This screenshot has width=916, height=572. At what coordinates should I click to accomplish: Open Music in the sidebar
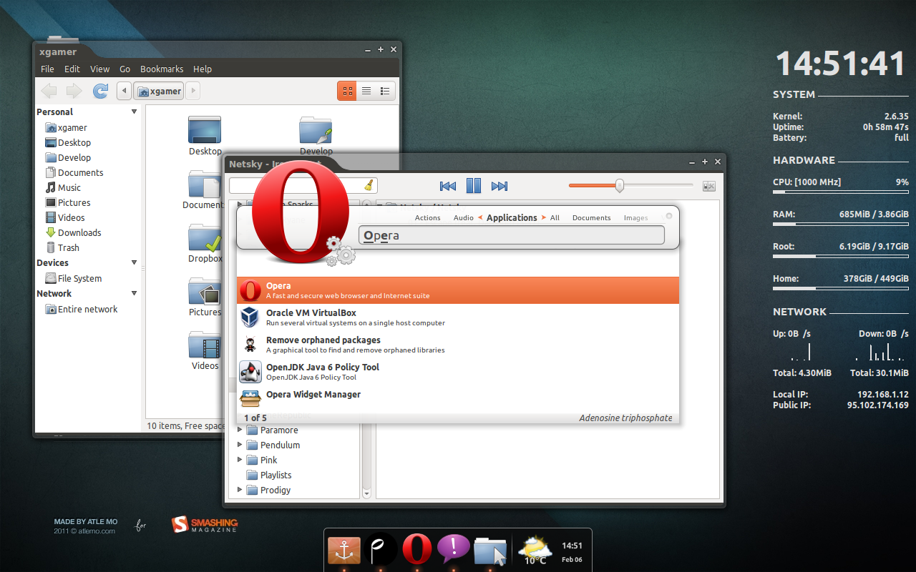(x=63, y=187)
